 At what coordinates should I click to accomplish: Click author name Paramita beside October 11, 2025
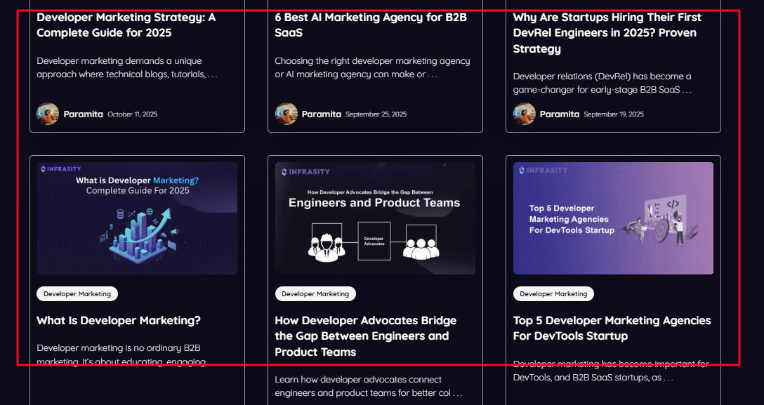pos(84,114)
